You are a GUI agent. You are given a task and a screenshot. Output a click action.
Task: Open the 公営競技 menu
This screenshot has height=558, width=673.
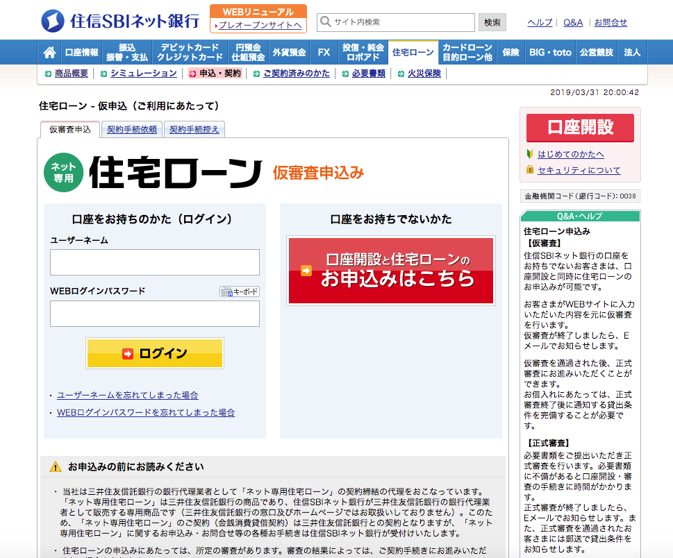[x=597, y=52]
